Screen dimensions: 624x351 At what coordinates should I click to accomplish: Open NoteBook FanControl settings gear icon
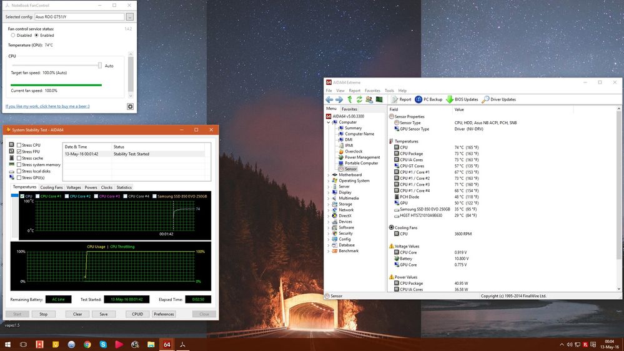coord(130,107)
